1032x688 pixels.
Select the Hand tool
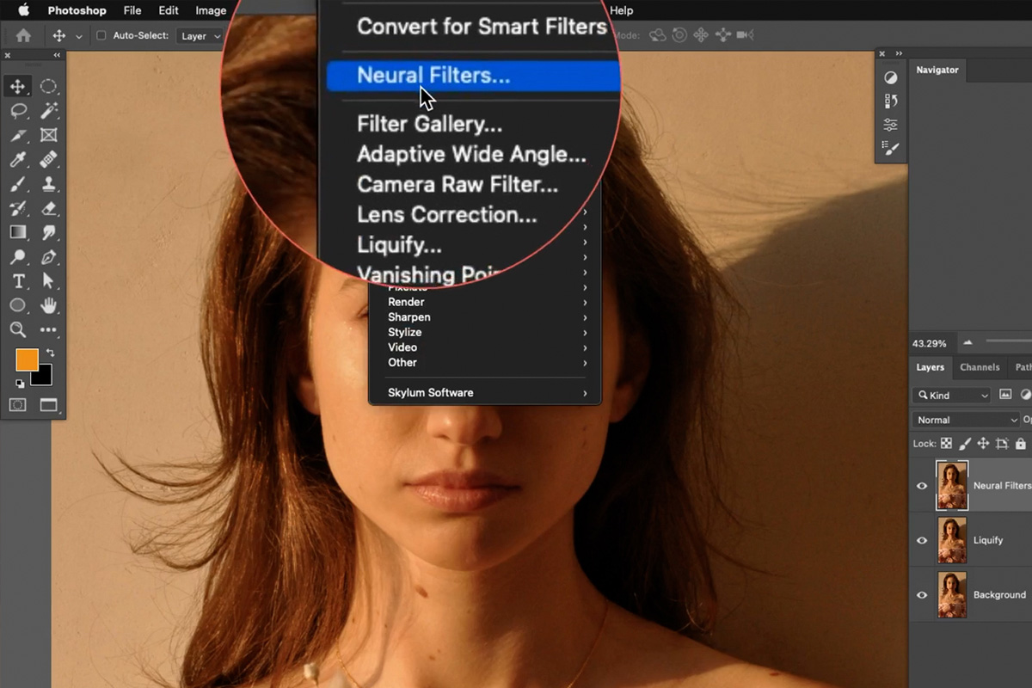(48, 305)
